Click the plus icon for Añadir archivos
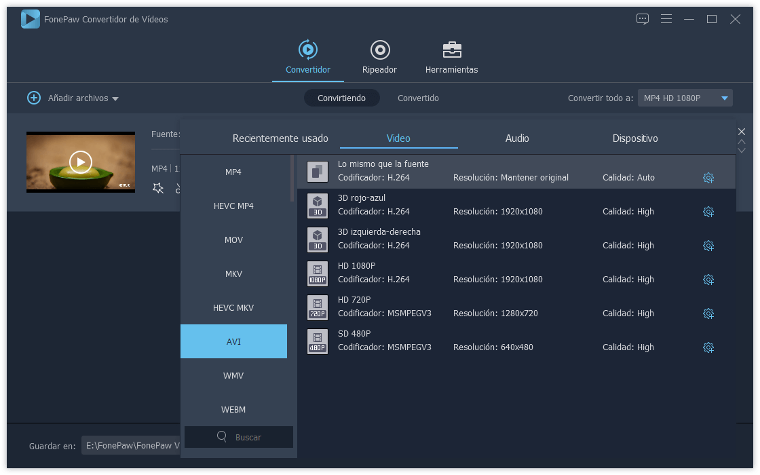760x475 pixels. 34,98
